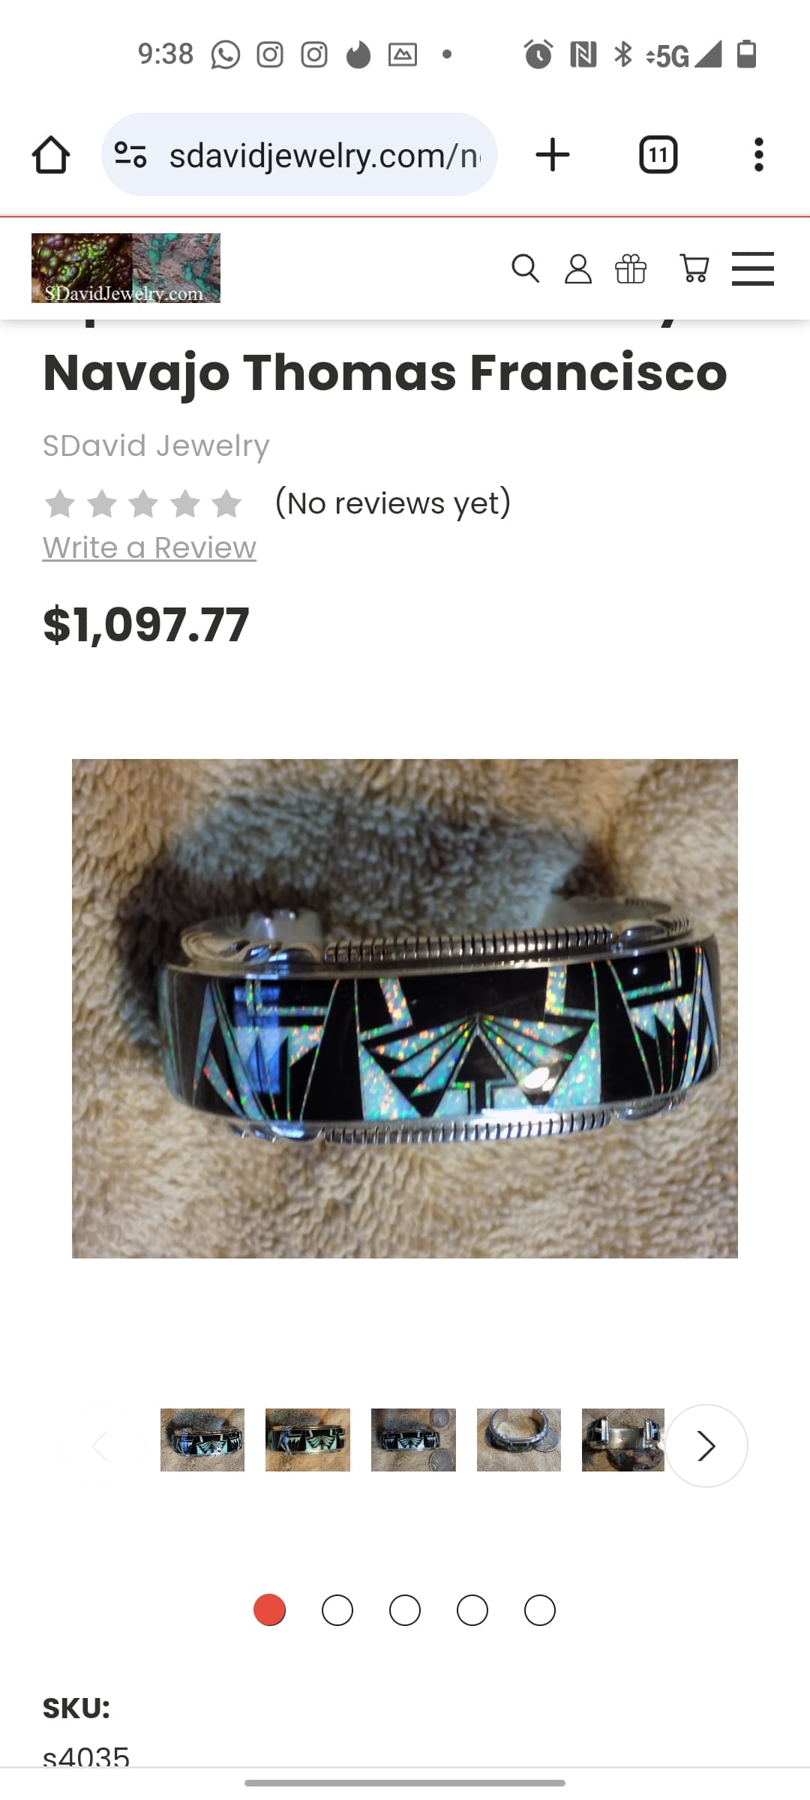Open the hamburger navigation menu
Screen dimensions: 810x1800
(x=752, y=268)
